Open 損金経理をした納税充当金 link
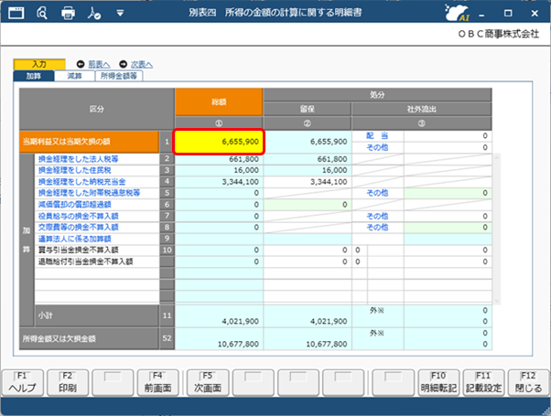This screenshot has width=551, height=416. coord(81,182)
